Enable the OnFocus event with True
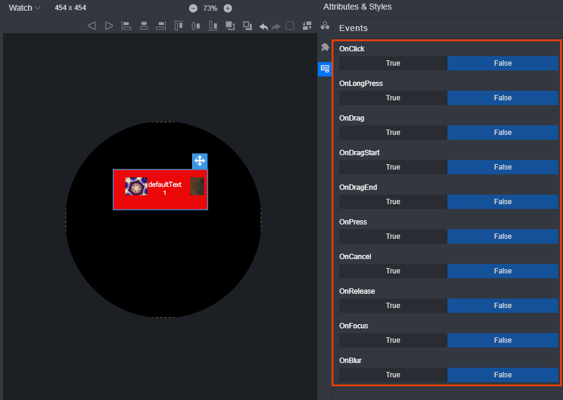The height and width of the screenshot is (400, 563). 393,340
